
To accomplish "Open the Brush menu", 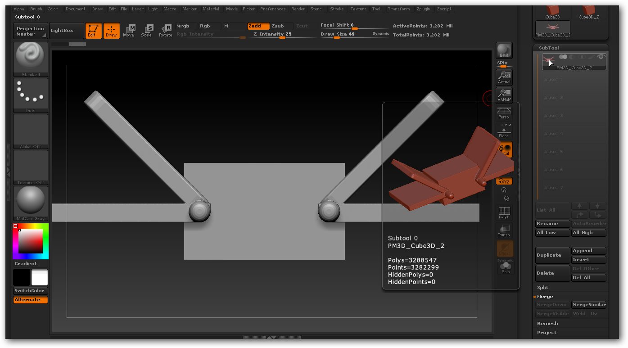I will 36,9.
